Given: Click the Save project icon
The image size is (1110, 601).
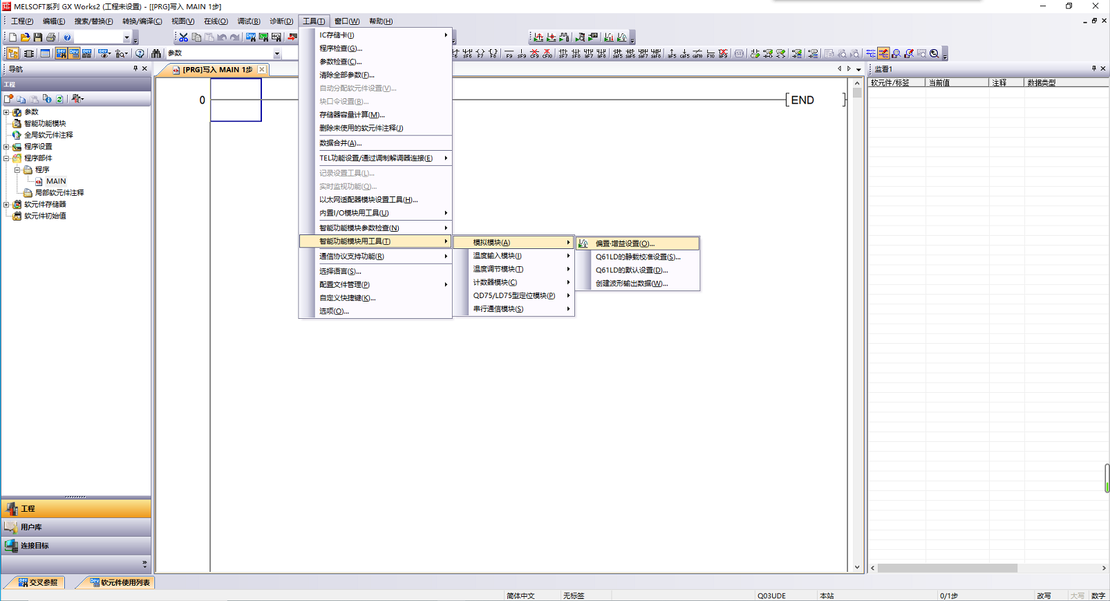Looking at the screenshot, I should (38, 37).
